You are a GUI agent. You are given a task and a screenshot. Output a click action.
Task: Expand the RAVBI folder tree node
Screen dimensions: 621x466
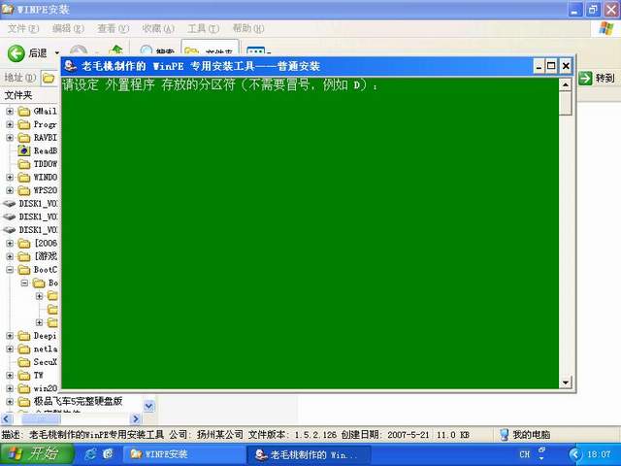[x=10, y=138]
